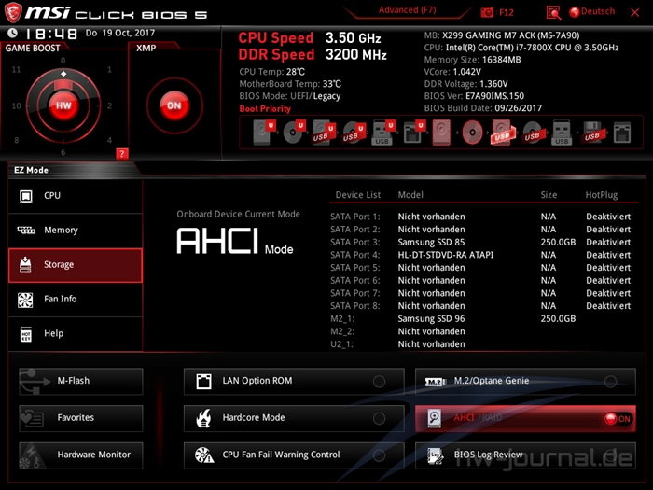Enable CPU Fan Fail Warning Control toggle
The width and height of the screenshot is (653, 490).
click(x=379, y=455)
